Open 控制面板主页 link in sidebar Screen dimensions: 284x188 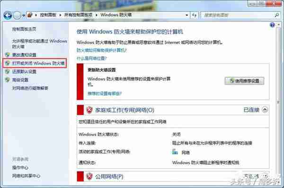click(x=24, y=29)
